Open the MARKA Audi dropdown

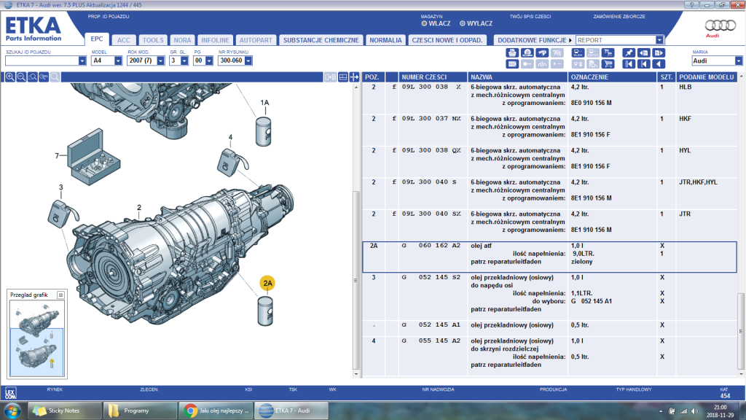(738, 61)
